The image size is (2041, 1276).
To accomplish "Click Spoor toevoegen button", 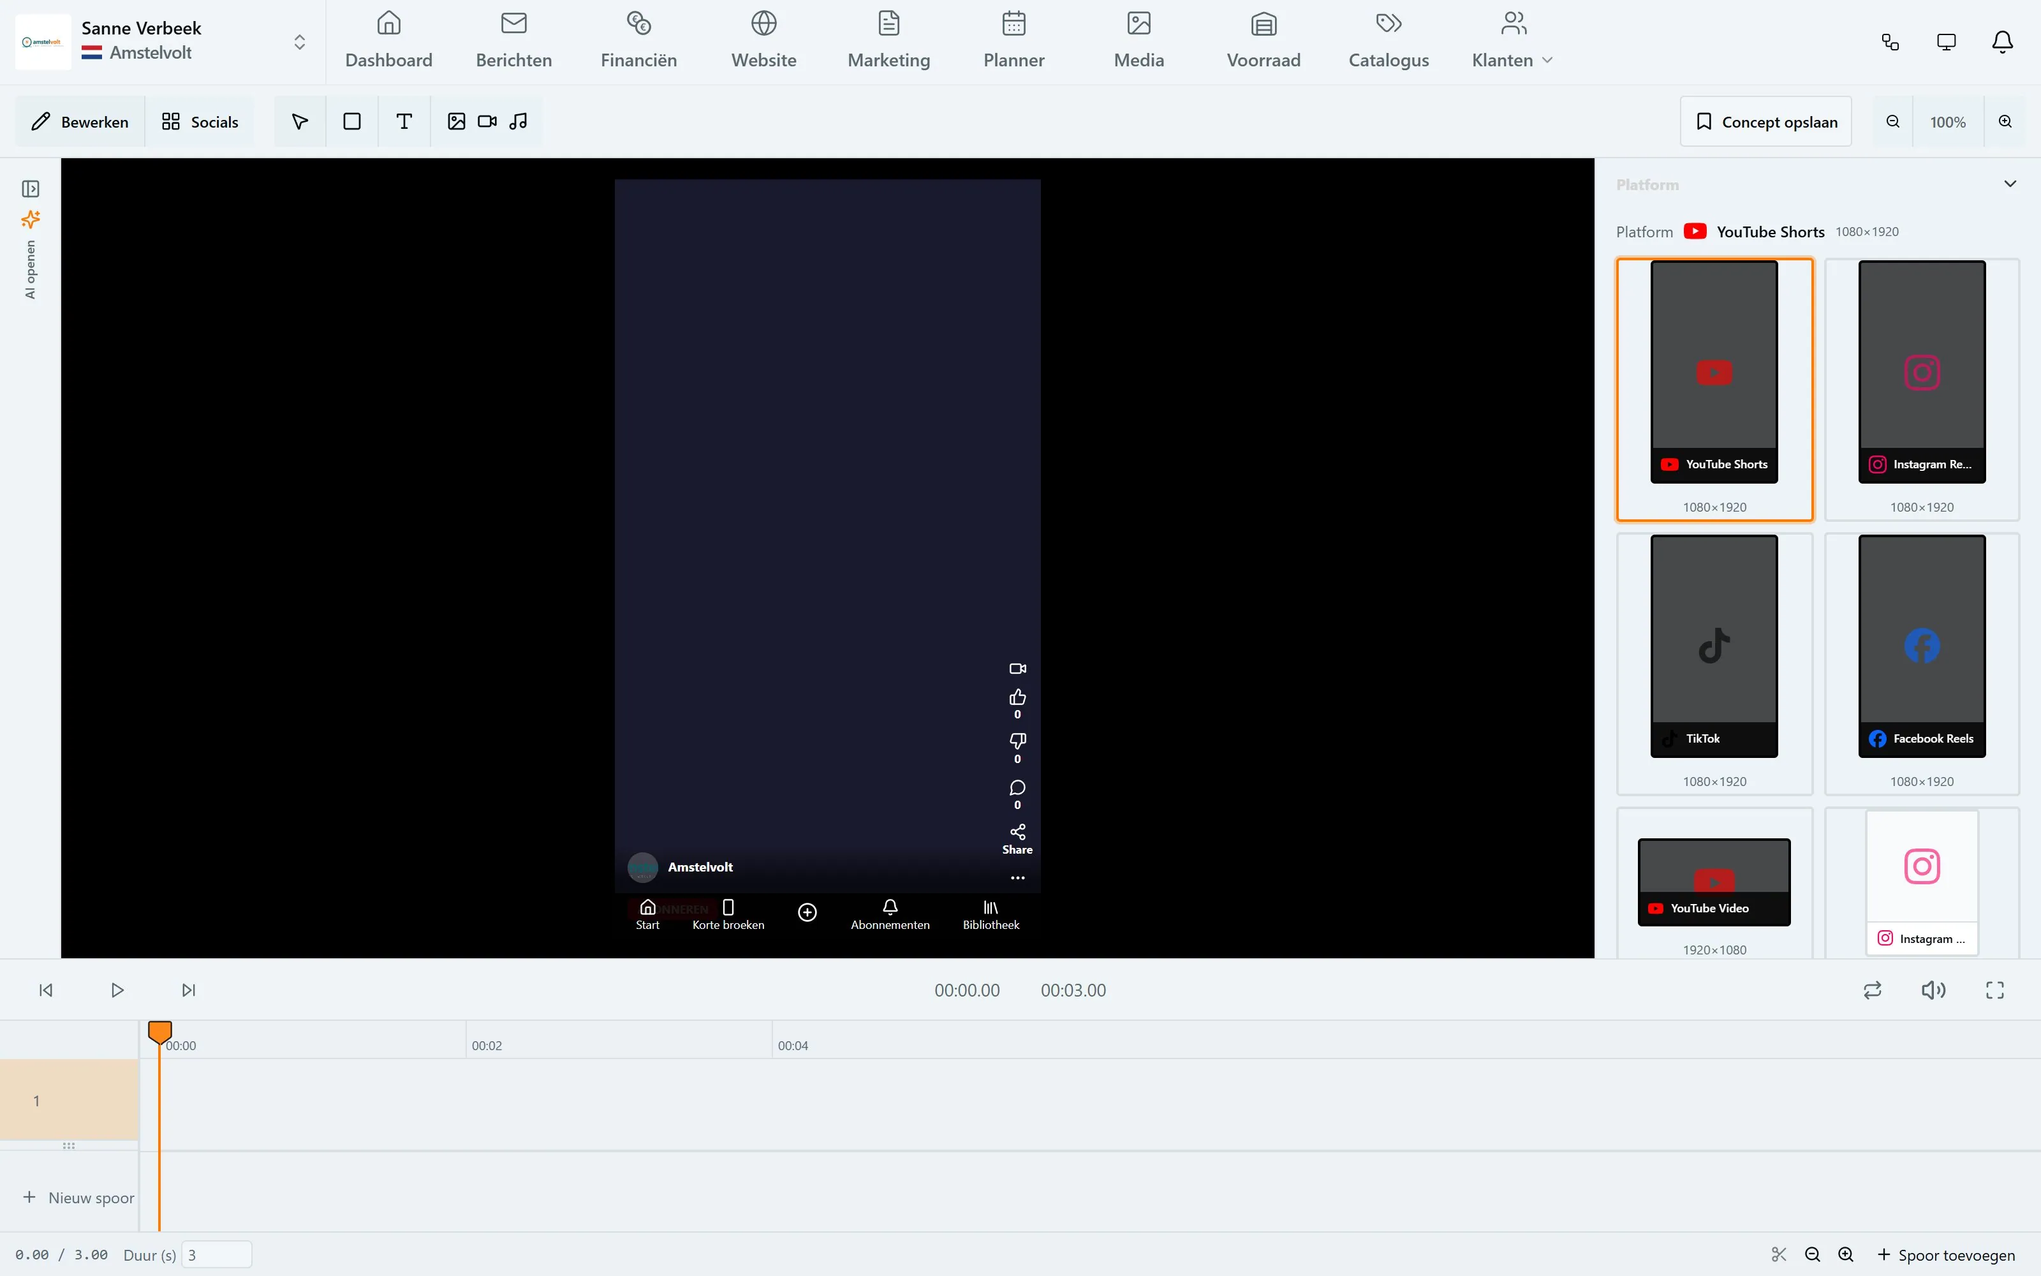I will pyautogui.click(x=1946, y=1255).
